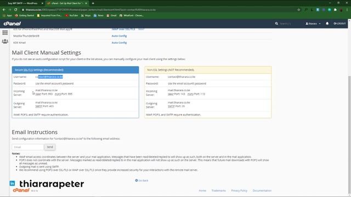Click the username contact@thiarara.co.ke in the Non-SSL settings
This screenshot has height=197, width=351.
[x=182, y=77]
